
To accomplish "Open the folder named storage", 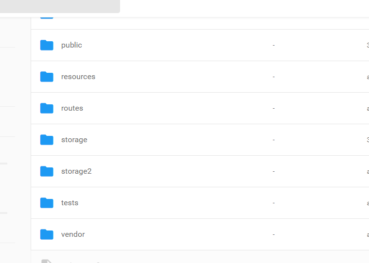I will (74, 140).
